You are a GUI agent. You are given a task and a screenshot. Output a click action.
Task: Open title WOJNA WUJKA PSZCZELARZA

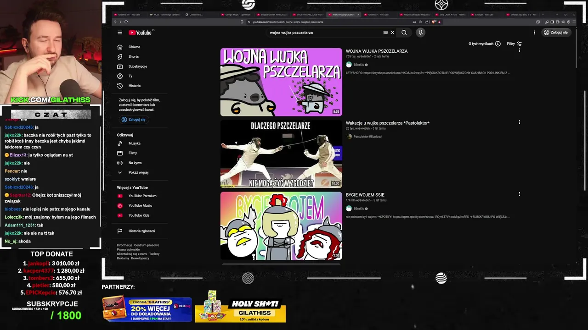coord(377,51)
